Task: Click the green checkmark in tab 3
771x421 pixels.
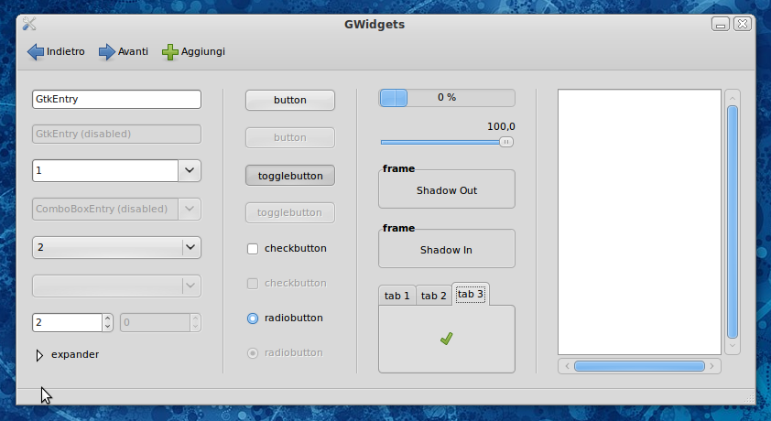Action: [x=447, y=339]
